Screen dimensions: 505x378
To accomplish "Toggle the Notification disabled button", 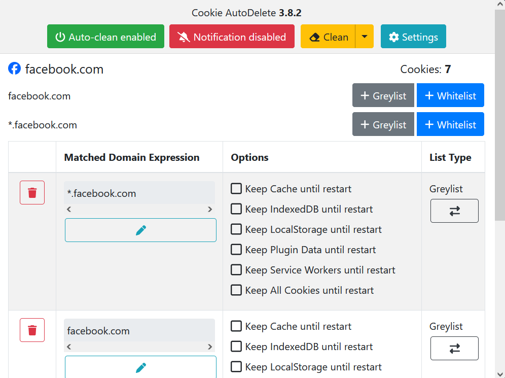I will point(232,37).
